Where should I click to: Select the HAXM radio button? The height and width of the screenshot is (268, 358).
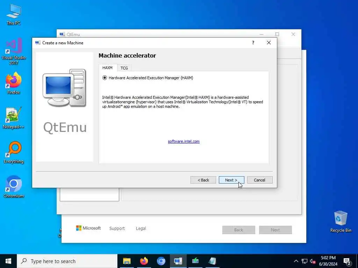click(x=105, y=78)
